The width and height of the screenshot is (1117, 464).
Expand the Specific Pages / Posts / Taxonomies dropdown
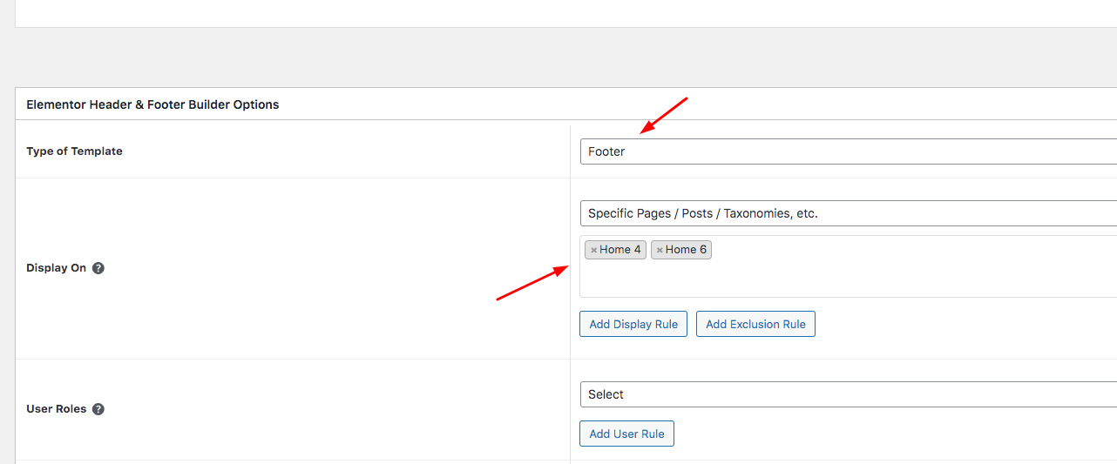[849, 213]
